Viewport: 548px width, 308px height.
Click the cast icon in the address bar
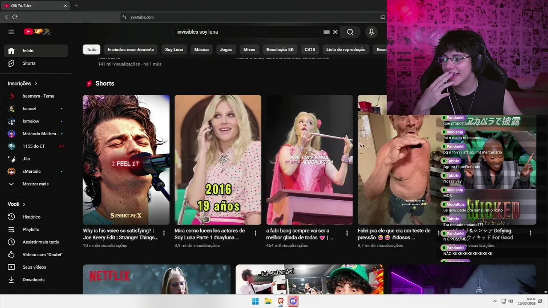[383, 17]
